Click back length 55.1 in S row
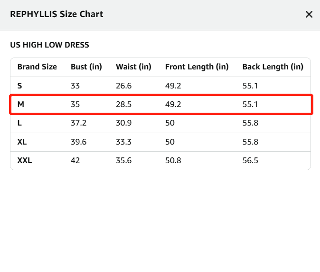The width and height of the screenshot is (320, 272). (x=250, y=86)
